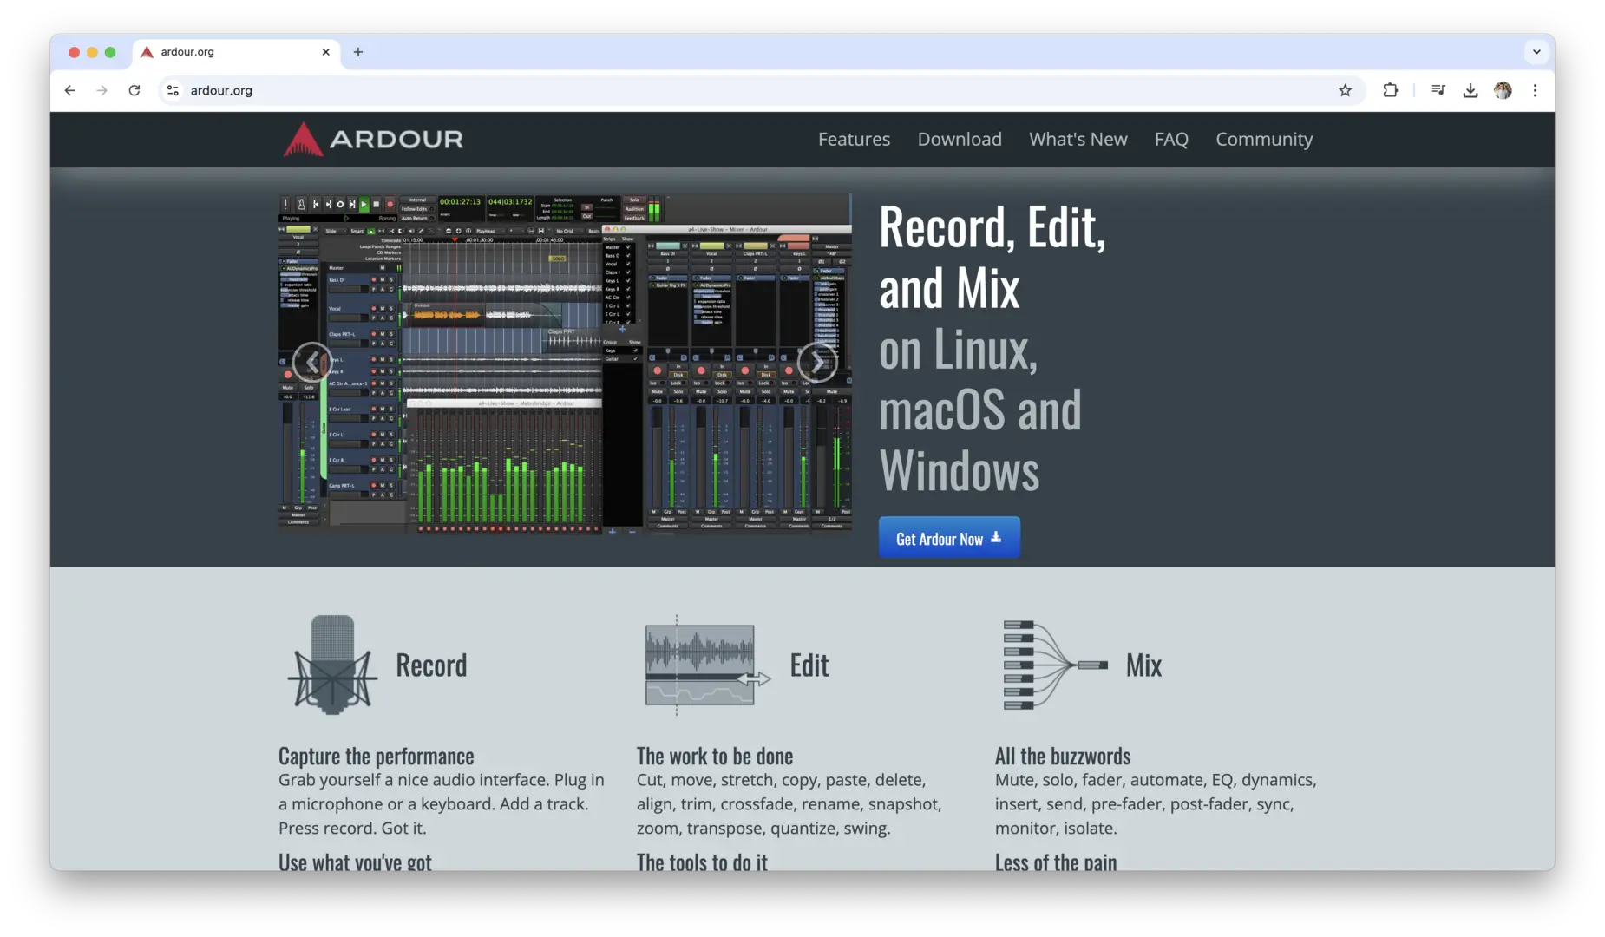Close the ardour.org tab
The image size is (1605, 937).
click(x=326, y=52)
